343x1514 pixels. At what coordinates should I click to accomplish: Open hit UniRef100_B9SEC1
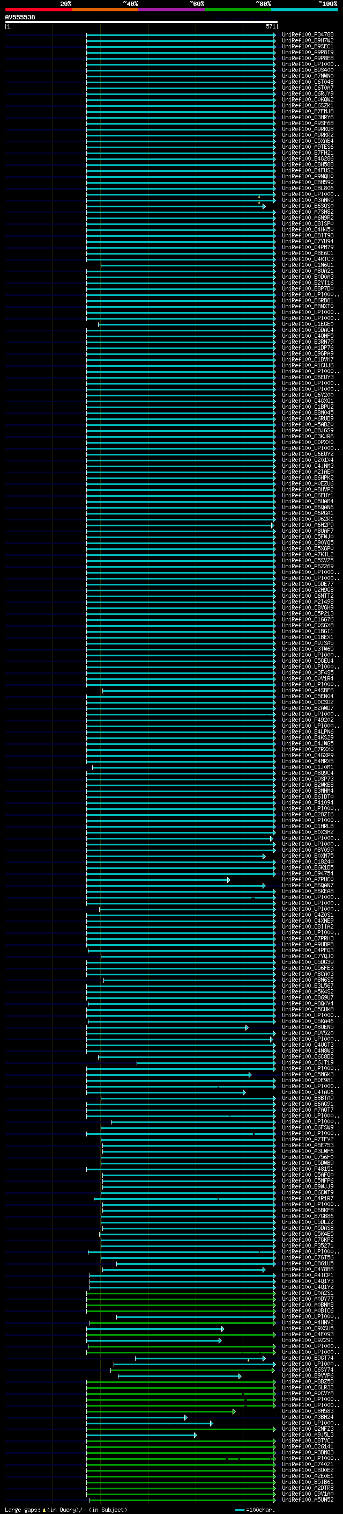coord(307,46)
